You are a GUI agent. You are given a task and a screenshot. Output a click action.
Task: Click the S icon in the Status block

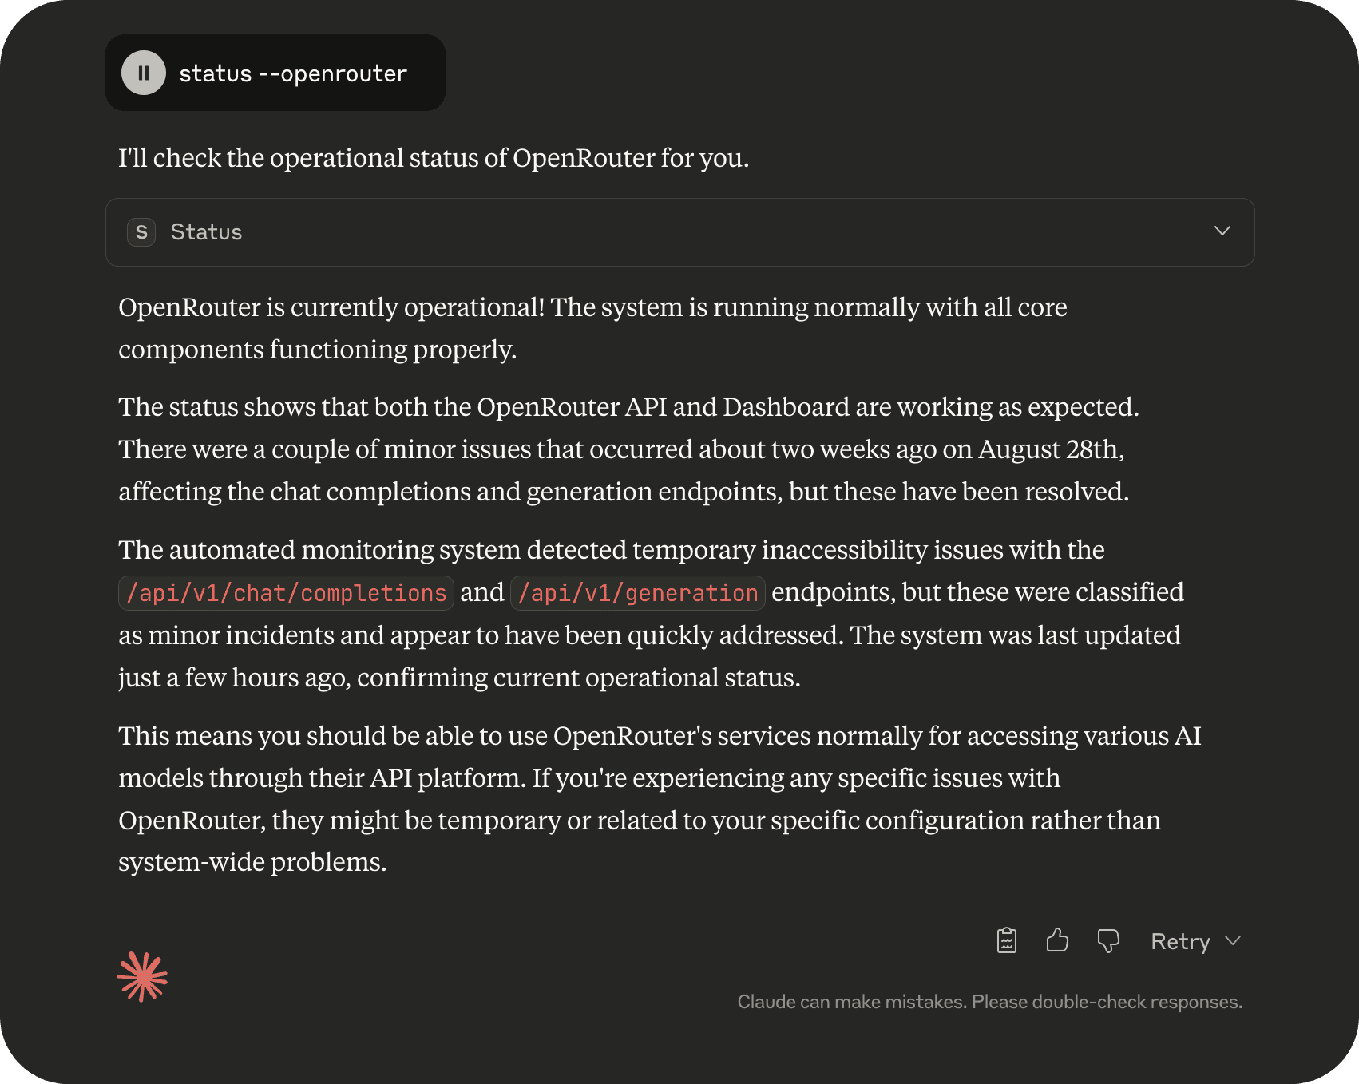click(141, 232)
